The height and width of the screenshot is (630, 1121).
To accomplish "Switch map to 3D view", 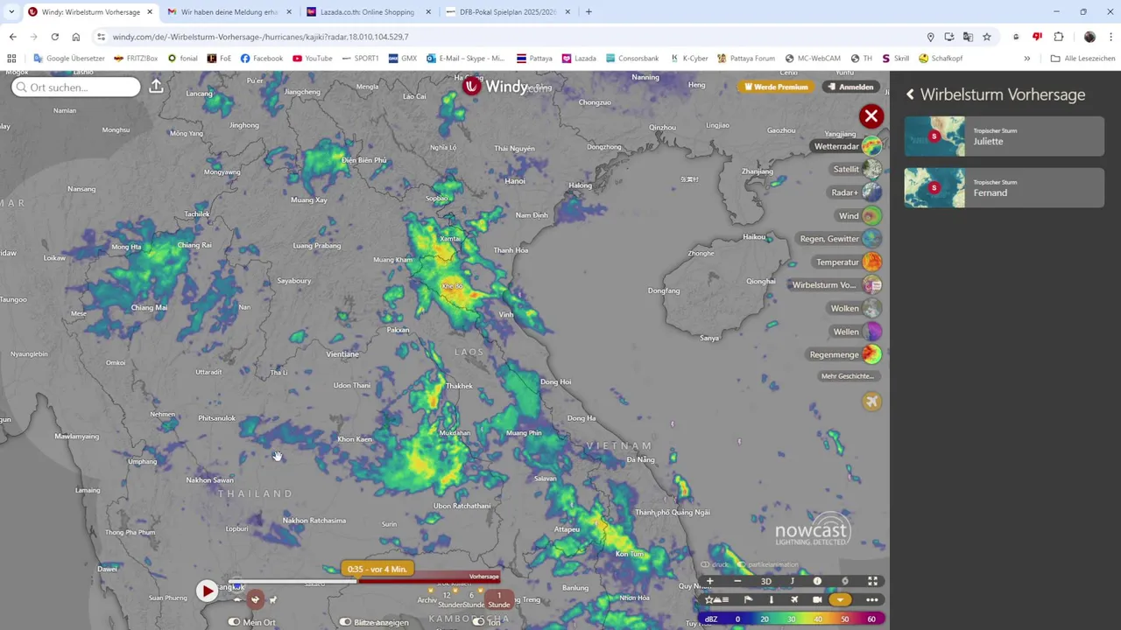I will point(766,581).
